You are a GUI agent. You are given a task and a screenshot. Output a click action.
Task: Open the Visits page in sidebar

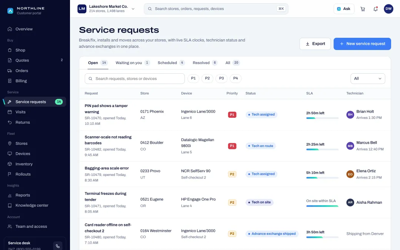tap(35, 112)
